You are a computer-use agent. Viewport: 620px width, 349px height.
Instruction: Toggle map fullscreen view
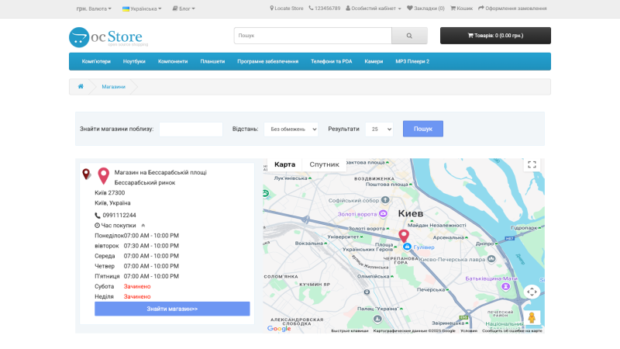coord(532,164)
